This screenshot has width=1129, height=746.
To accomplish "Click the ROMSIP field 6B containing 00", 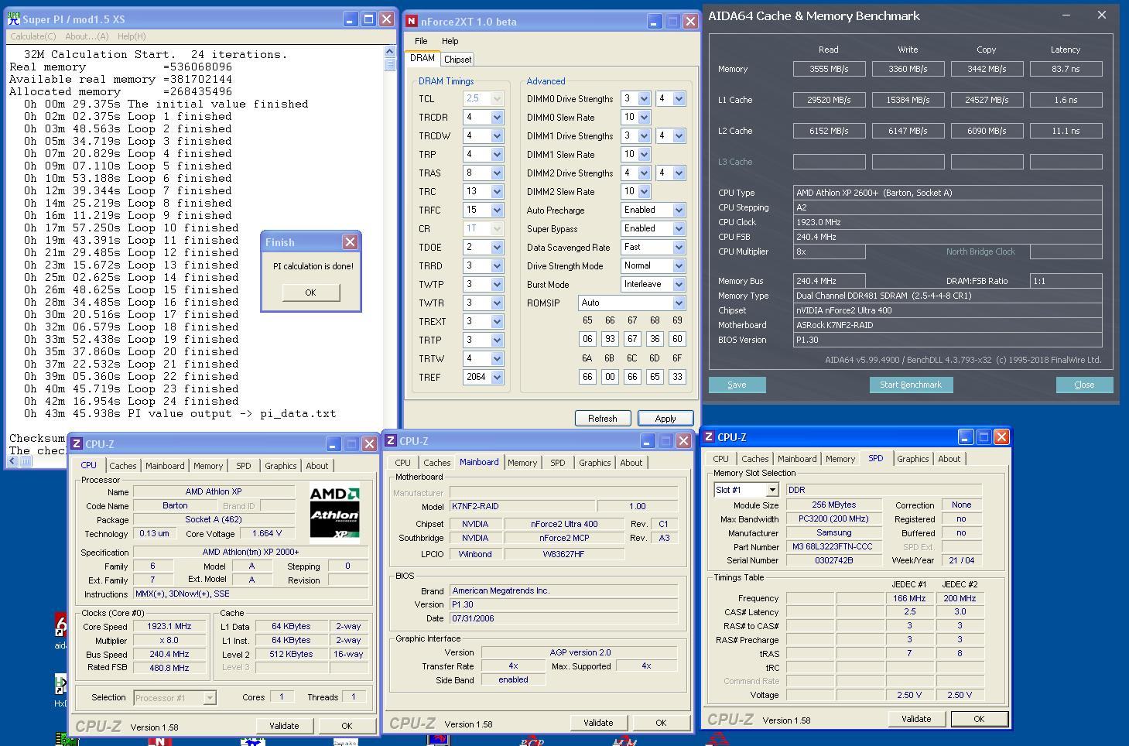I will (x=610, y=377).
